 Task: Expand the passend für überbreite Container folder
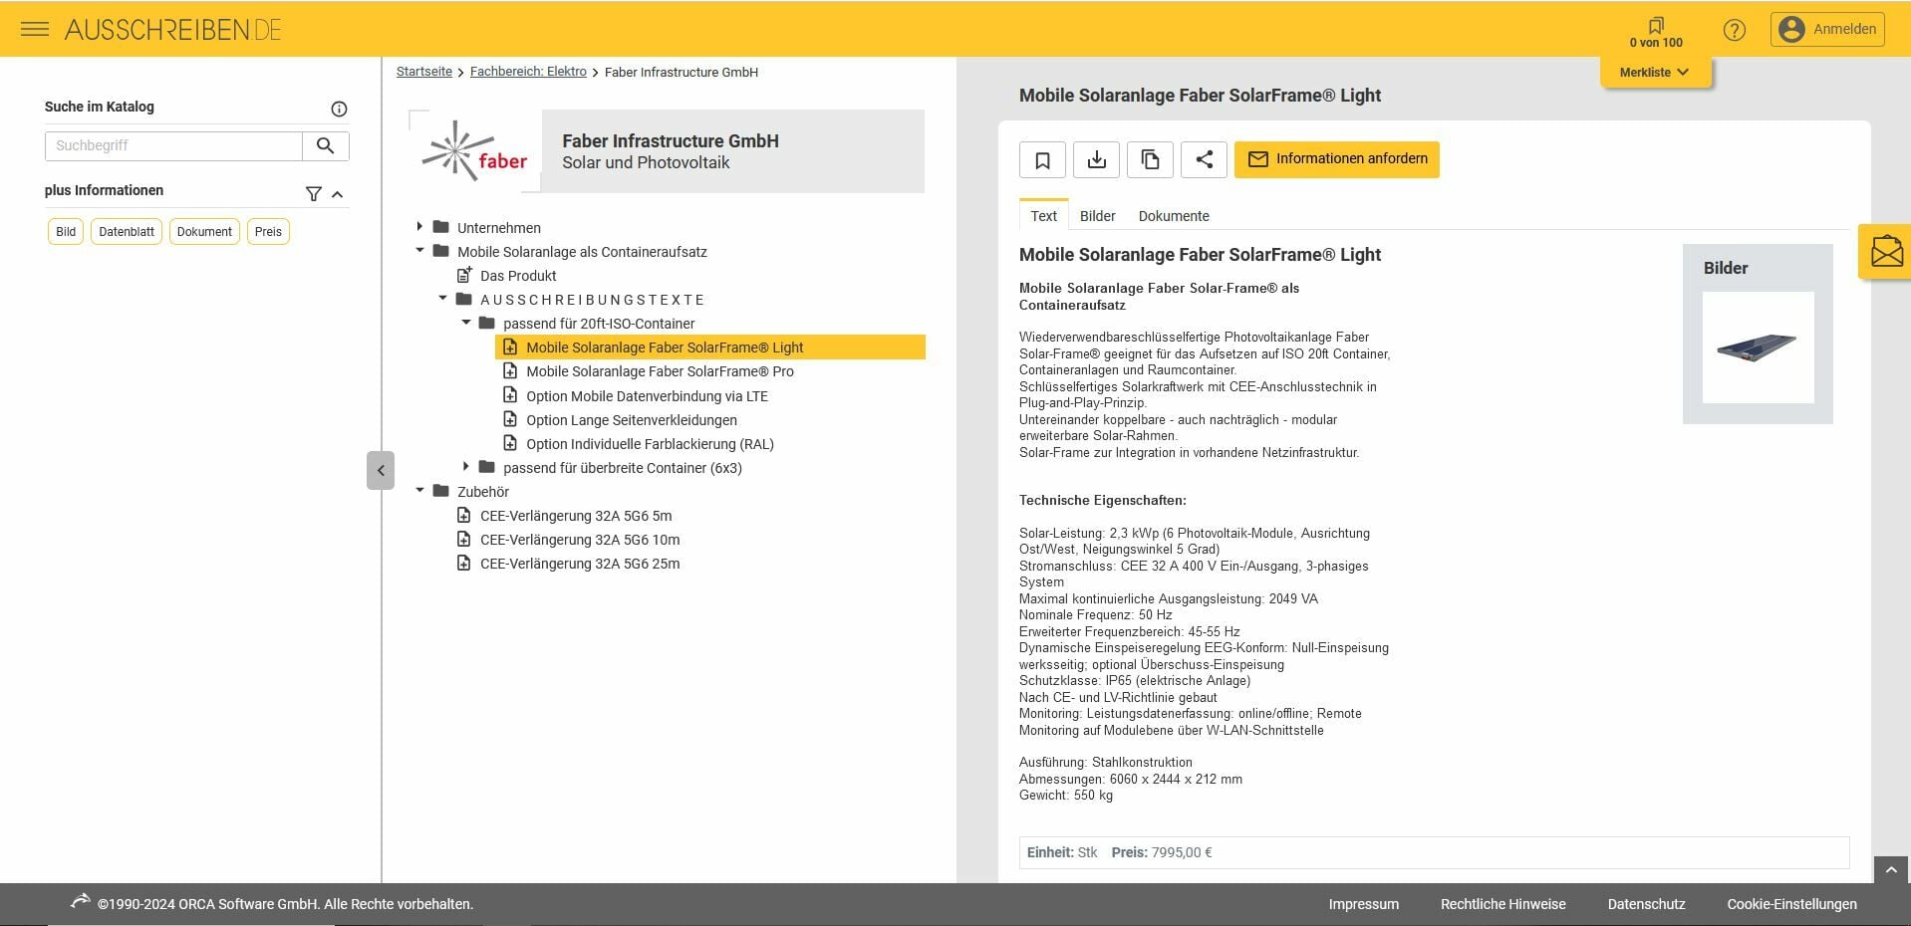tap(465, 467)
